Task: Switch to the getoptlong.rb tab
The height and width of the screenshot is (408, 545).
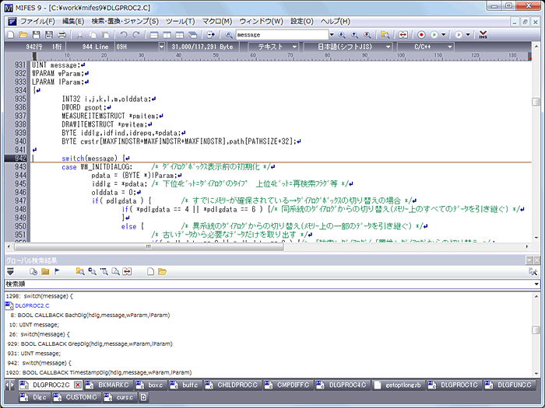Action: coord(403,385)
